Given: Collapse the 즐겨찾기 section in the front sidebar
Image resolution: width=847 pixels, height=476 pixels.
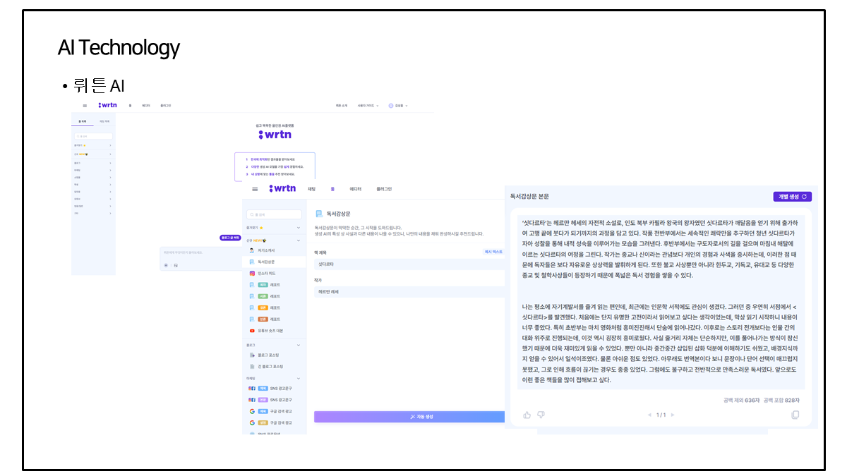Looking at the screenshot, I should (298, 228).
